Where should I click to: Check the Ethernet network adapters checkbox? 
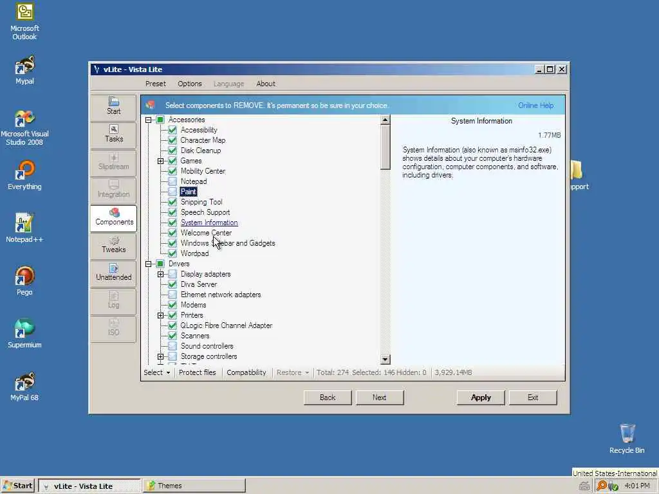point(172,295)
